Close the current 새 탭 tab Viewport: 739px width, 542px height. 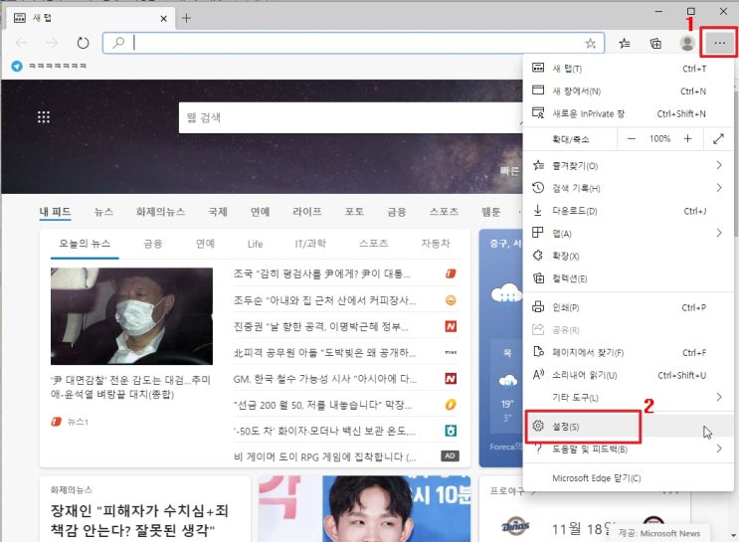[163, 18]
